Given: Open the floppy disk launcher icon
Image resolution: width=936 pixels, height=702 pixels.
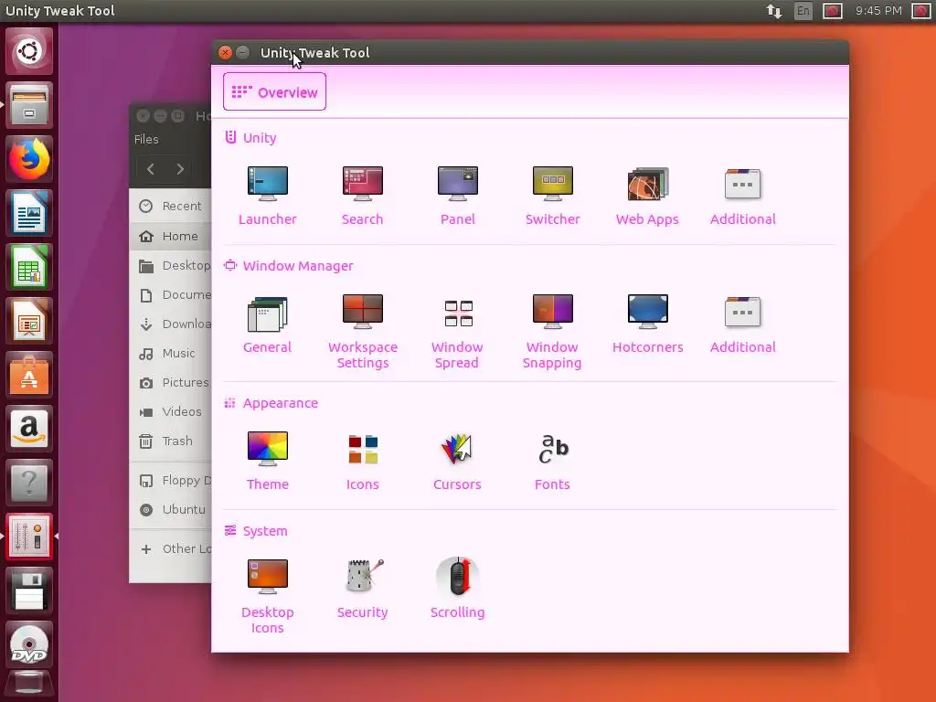Looking at the screenshot, I should pos(28,590).
